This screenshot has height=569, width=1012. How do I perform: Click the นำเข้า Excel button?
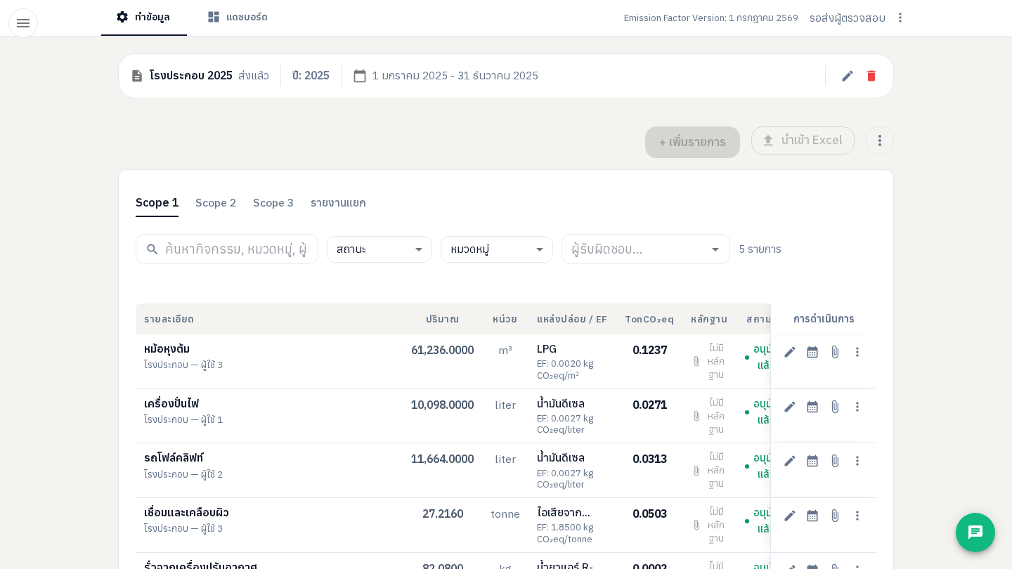[x=803, y=140]
